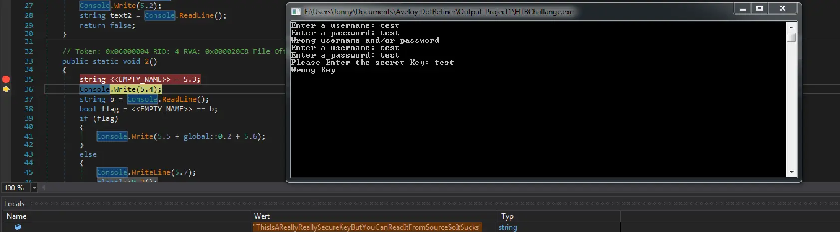Image resolution: width=840 pixels, height=232 pixels.
Task: Click the Console reference on line 36
Action: coord(94,89)
